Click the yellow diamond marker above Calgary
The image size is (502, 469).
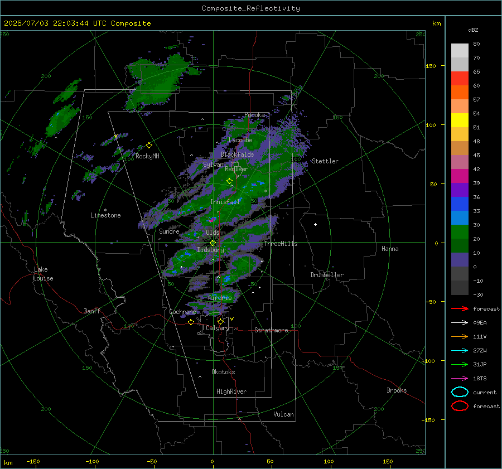(220, 321)
